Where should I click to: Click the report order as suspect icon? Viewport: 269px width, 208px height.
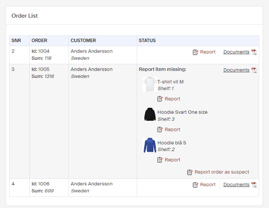pyautogui.click(x=190, y=172)
